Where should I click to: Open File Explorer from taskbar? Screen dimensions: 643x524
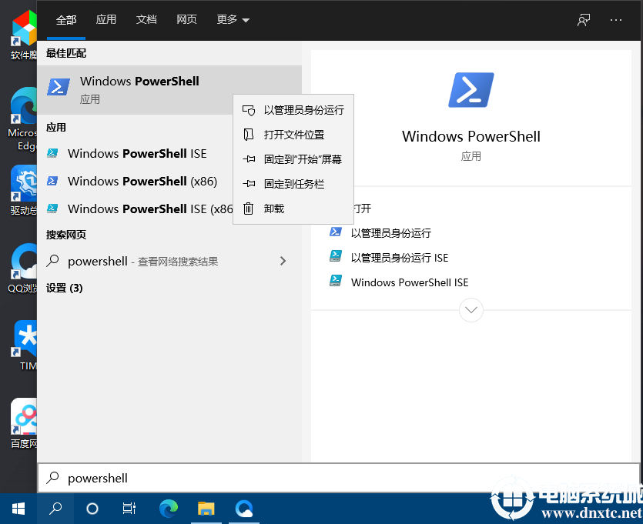tap(206, 509)
